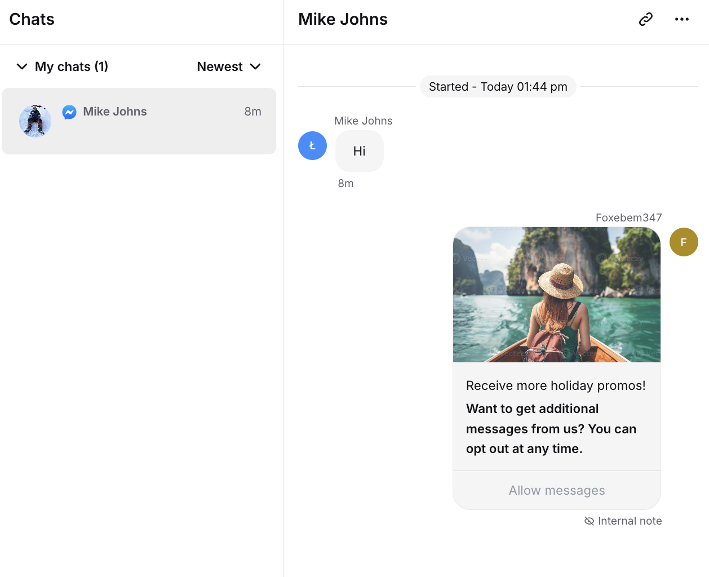This screenshot has height=577, width=709.
Task: Click the Messenger icon beside Mike Johns
Action: click(x=69, y=112)
